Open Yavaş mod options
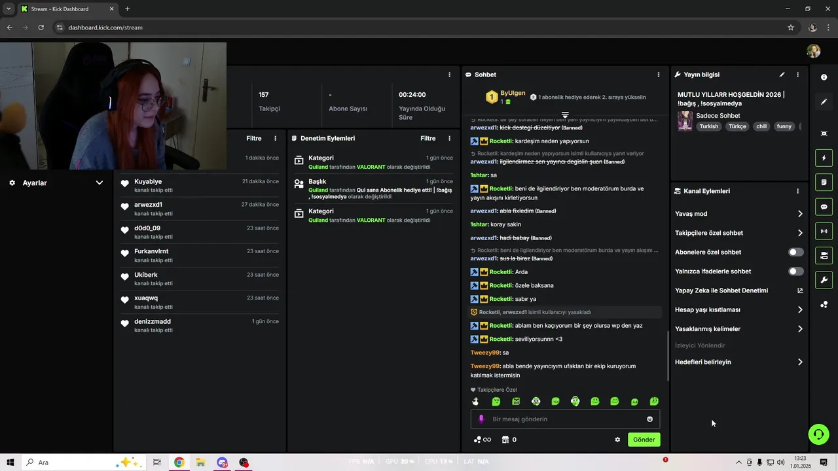The image size is (838, 471). point(739,214)
